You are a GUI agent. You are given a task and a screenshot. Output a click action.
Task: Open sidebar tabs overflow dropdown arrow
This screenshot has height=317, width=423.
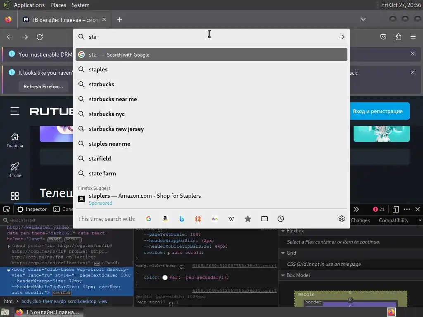[420, 220]
